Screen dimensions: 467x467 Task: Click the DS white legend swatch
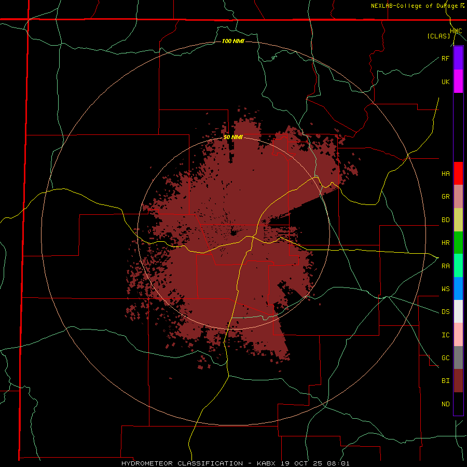coord(458,311)
